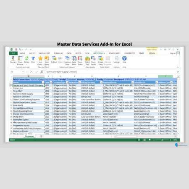The height and width of the screenshot is (189, 189).
Task: Select cell 'Brakes and Gears'
Action: 29,131
